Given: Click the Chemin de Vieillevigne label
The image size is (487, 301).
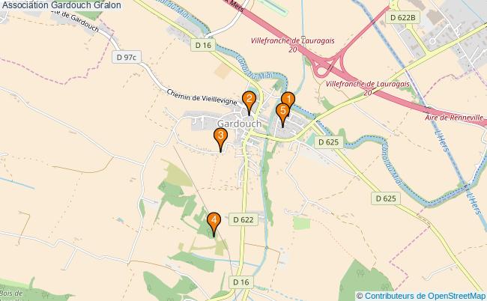Looking at the screenshot, I should (x=202, y=97).
